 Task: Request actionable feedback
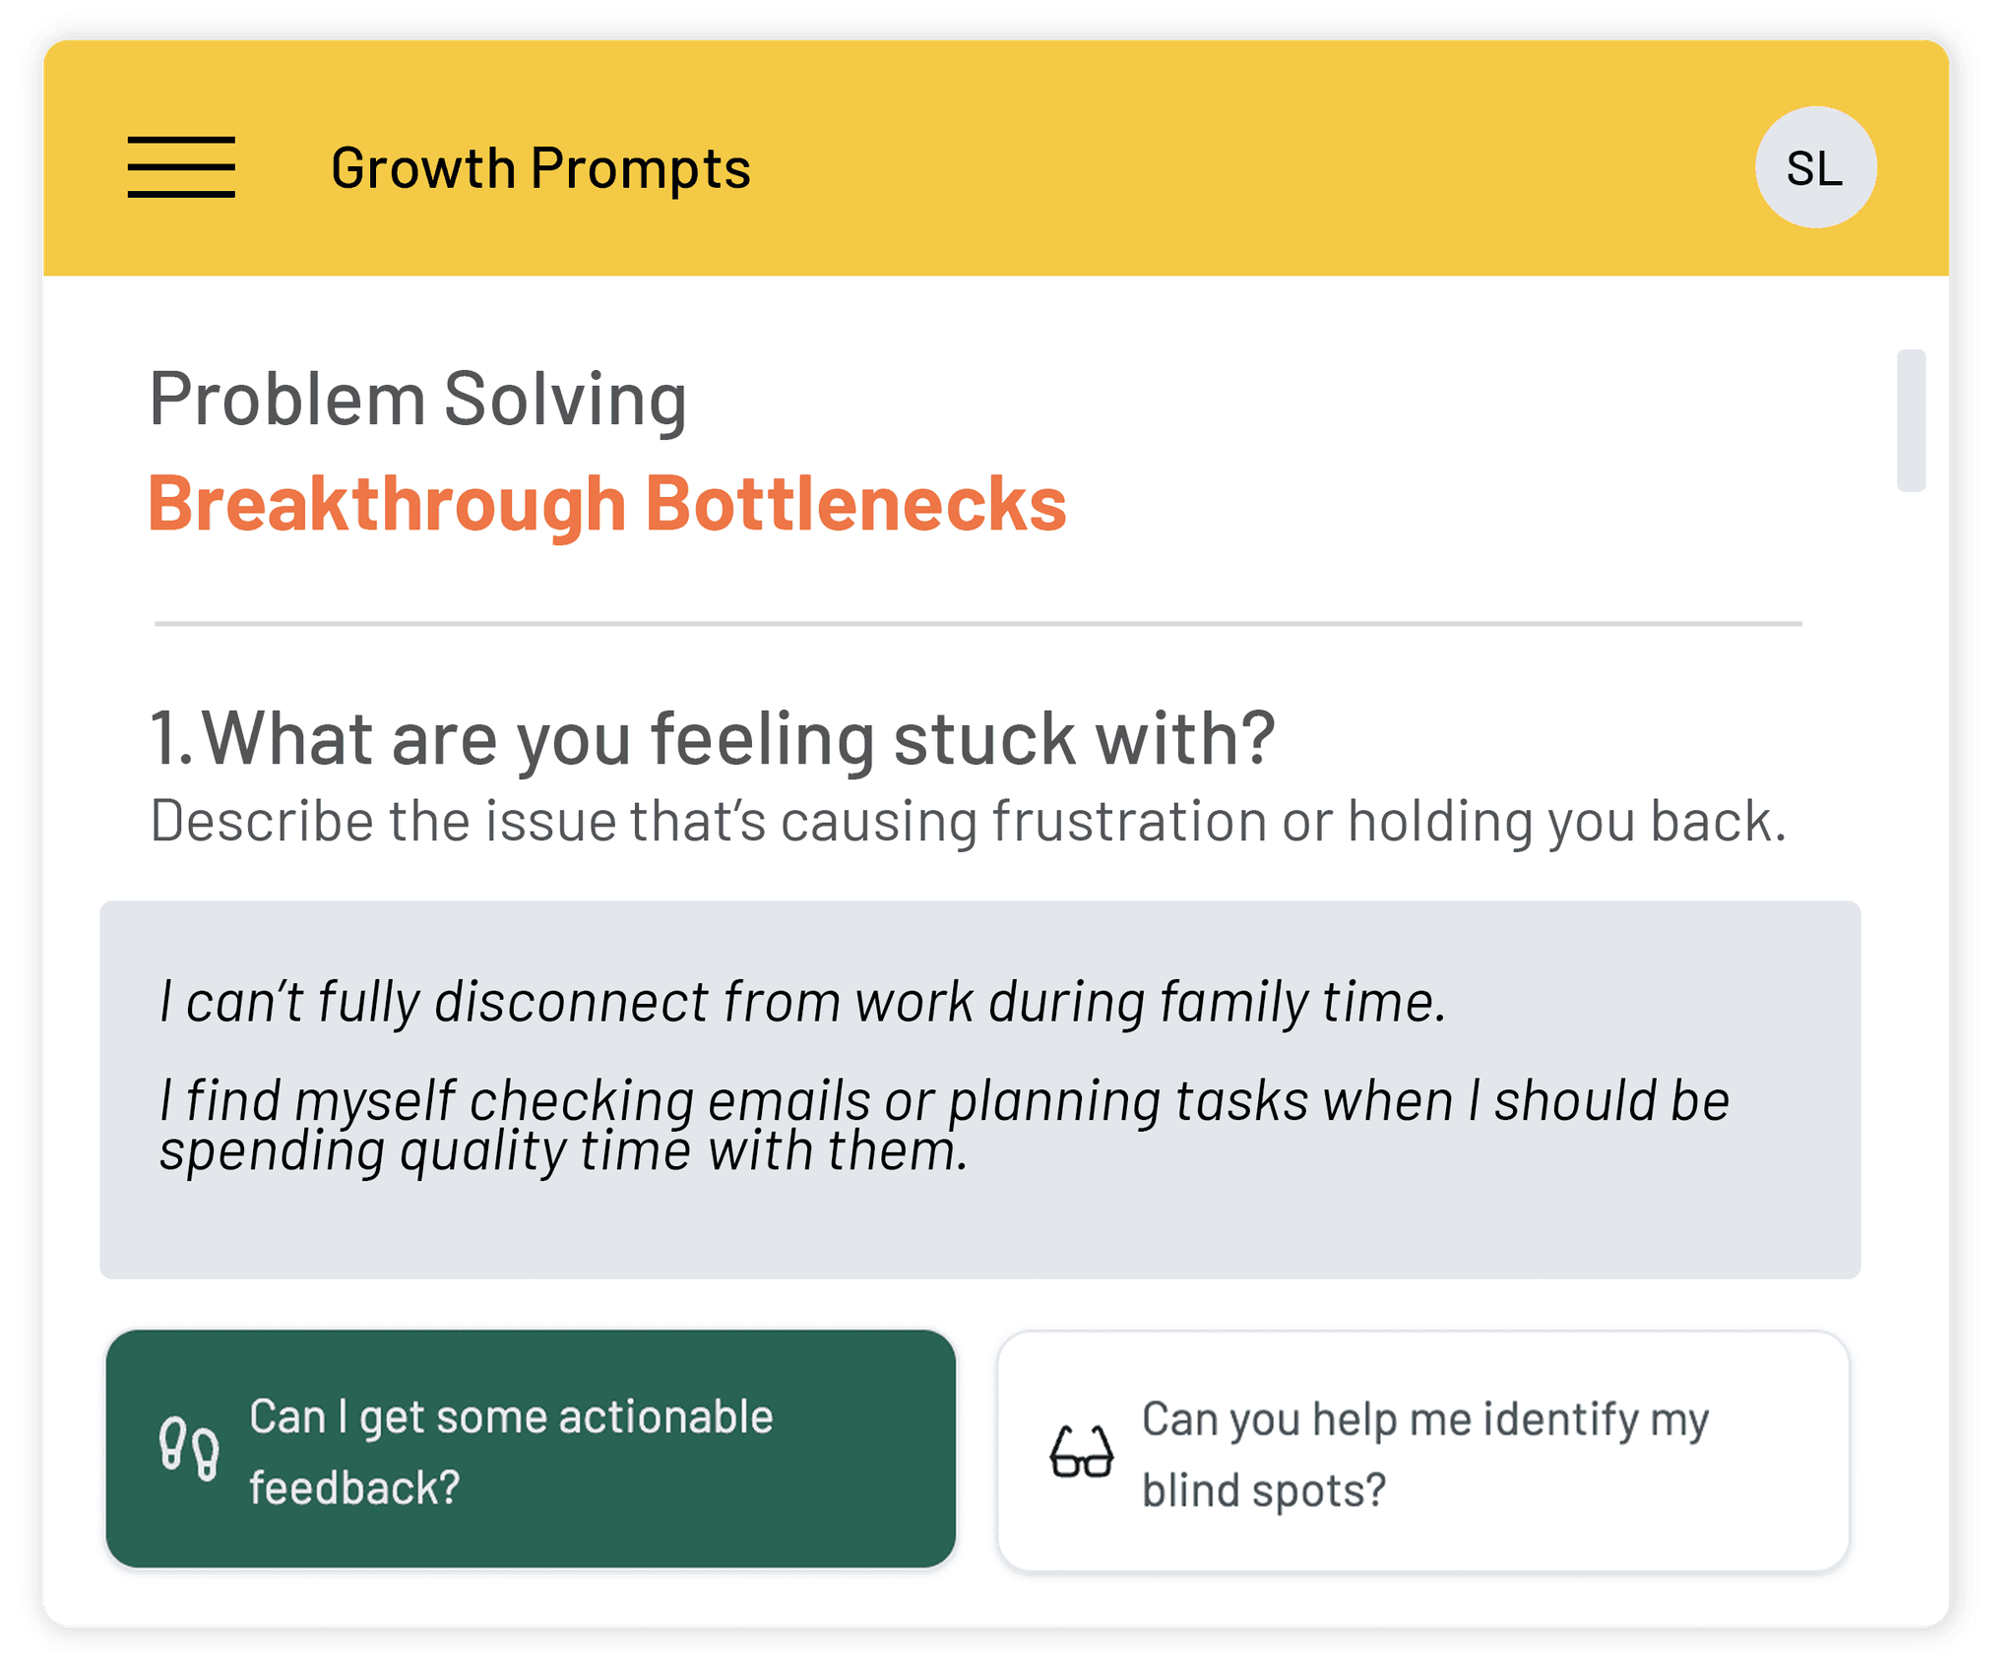(x=532, y=1450)
